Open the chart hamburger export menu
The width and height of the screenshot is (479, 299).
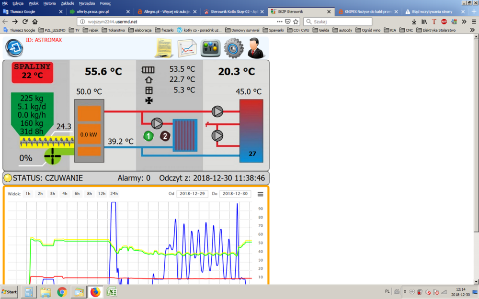(x=261, y=194)
